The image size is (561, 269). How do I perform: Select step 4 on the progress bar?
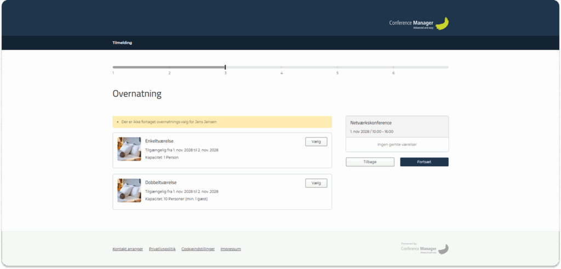(x=282, y=68)
